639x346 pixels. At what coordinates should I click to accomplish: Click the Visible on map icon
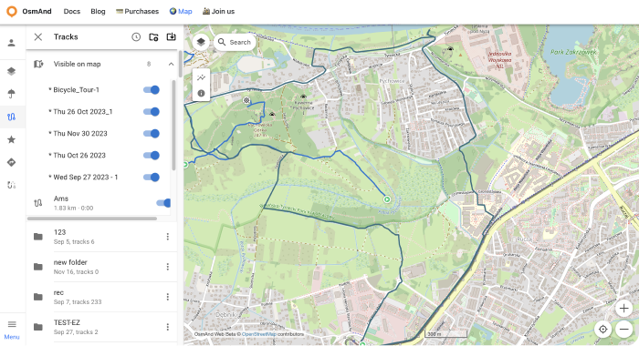point(38,64)
